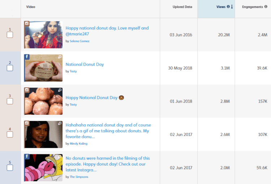Click Instagram icon on Mindy Kaling thumbnail
Image resolution: width=271 pixels, height=184 pixels.
coord(27,123)
